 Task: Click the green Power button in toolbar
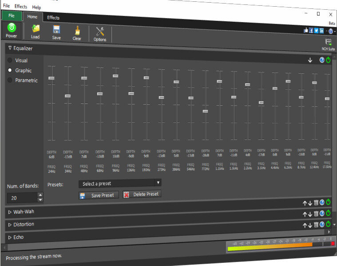point(12,29)
